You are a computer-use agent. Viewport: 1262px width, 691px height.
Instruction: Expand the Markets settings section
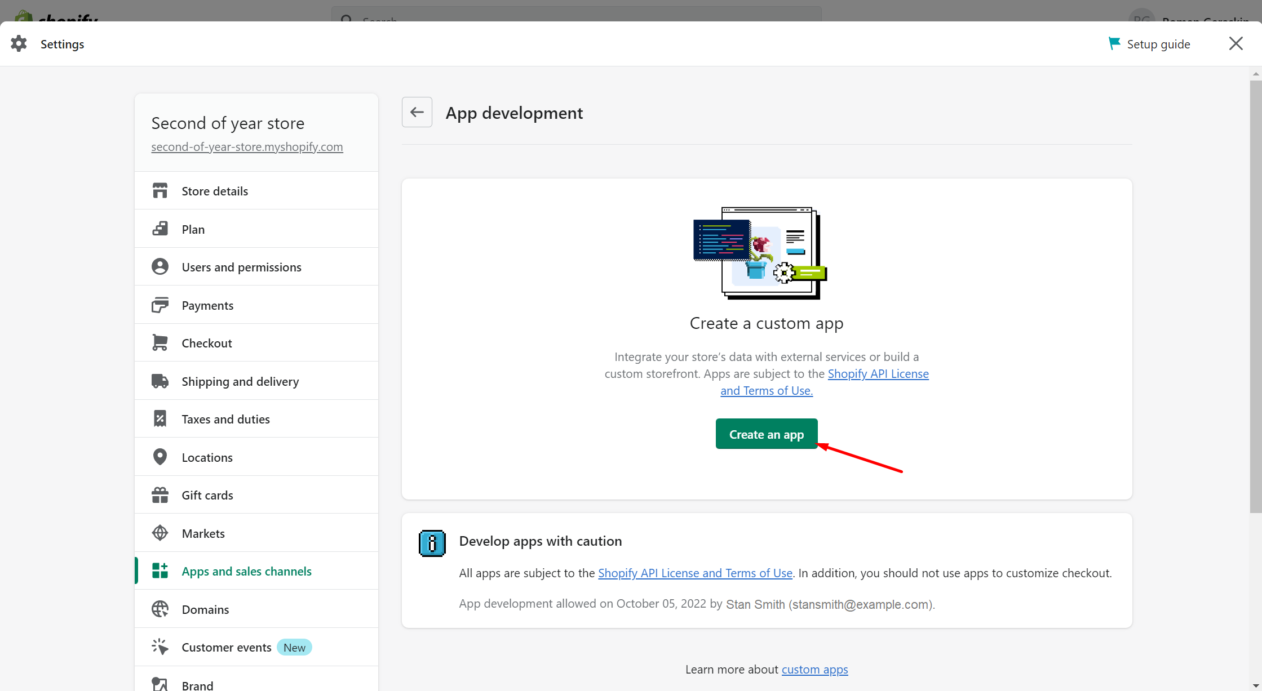tap(203, 533)
